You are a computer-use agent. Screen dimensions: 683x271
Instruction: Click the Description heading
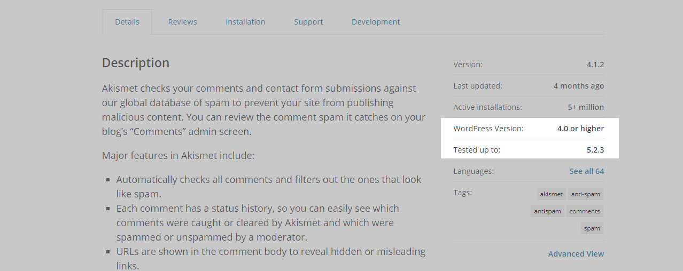[136, 63]
